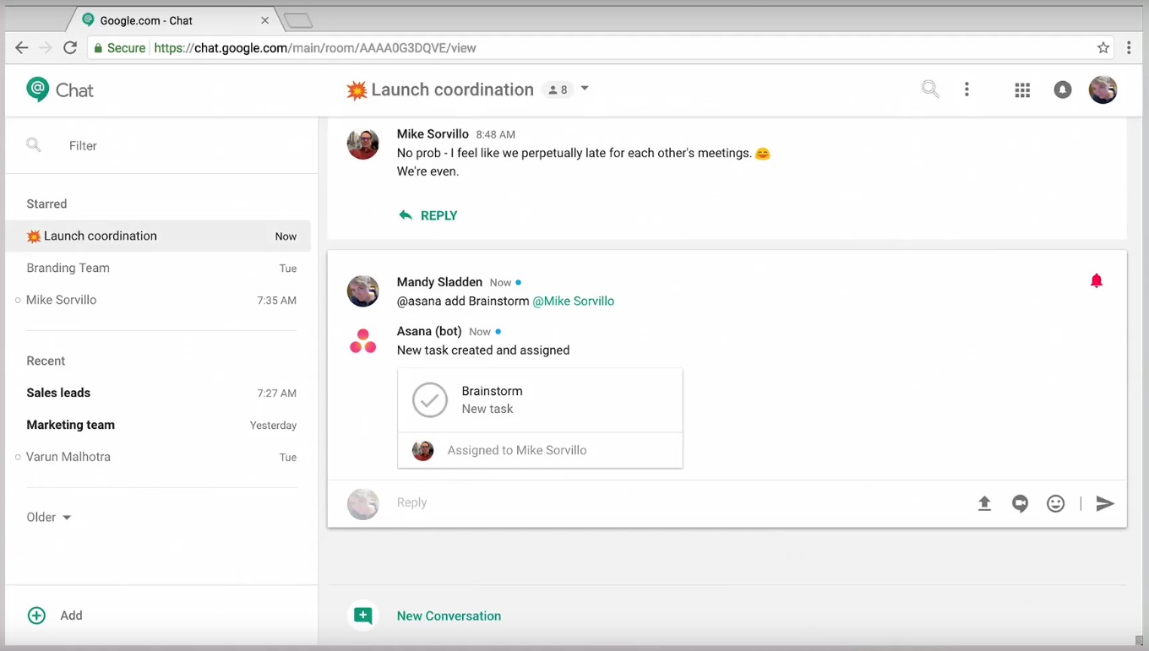Open the three-dot room options menu
The height and width of the screenshot is (651, 1149).
967,90
